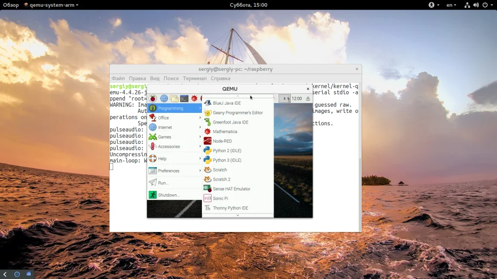The height and width of the screenshot is (279, 497).
Task: Open the Терминал menu in terminal
Action: (194, 78)
